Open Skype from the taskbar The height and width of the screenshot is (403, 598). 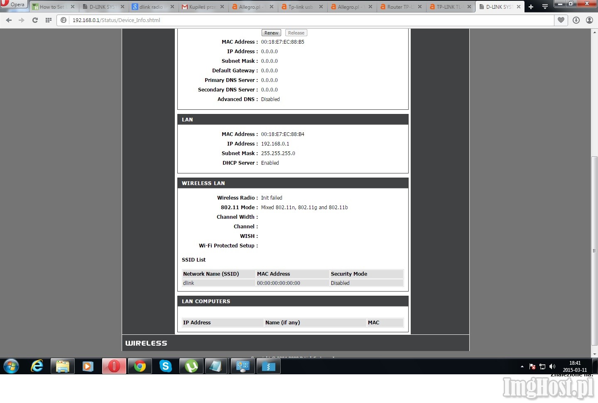[x=166, y=366]
